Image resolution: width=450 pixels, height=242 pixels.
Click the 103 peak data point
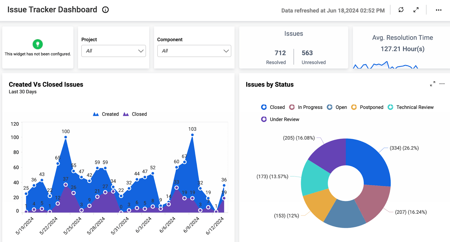pyautogui.click(x=192, y=135)
